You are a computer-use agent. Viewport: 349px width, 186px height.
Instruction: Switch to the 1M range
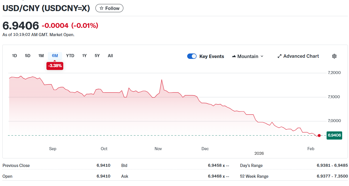tap(41, 56)
